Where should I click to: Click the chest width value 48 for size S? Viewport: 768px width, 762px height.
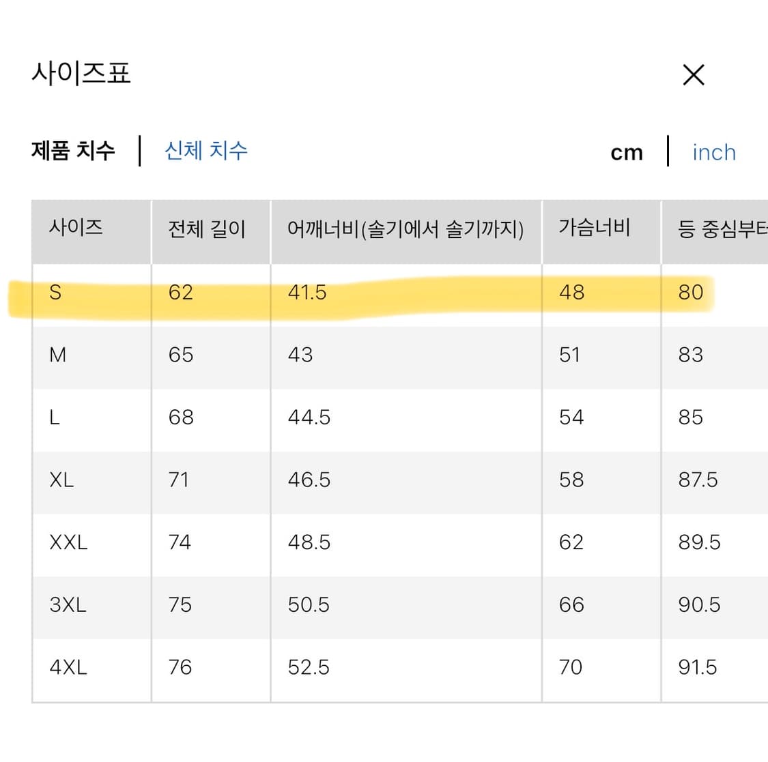click(570, 293)
